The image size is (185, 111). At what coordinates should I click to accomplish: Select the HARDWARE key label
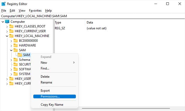click(27, 45)
